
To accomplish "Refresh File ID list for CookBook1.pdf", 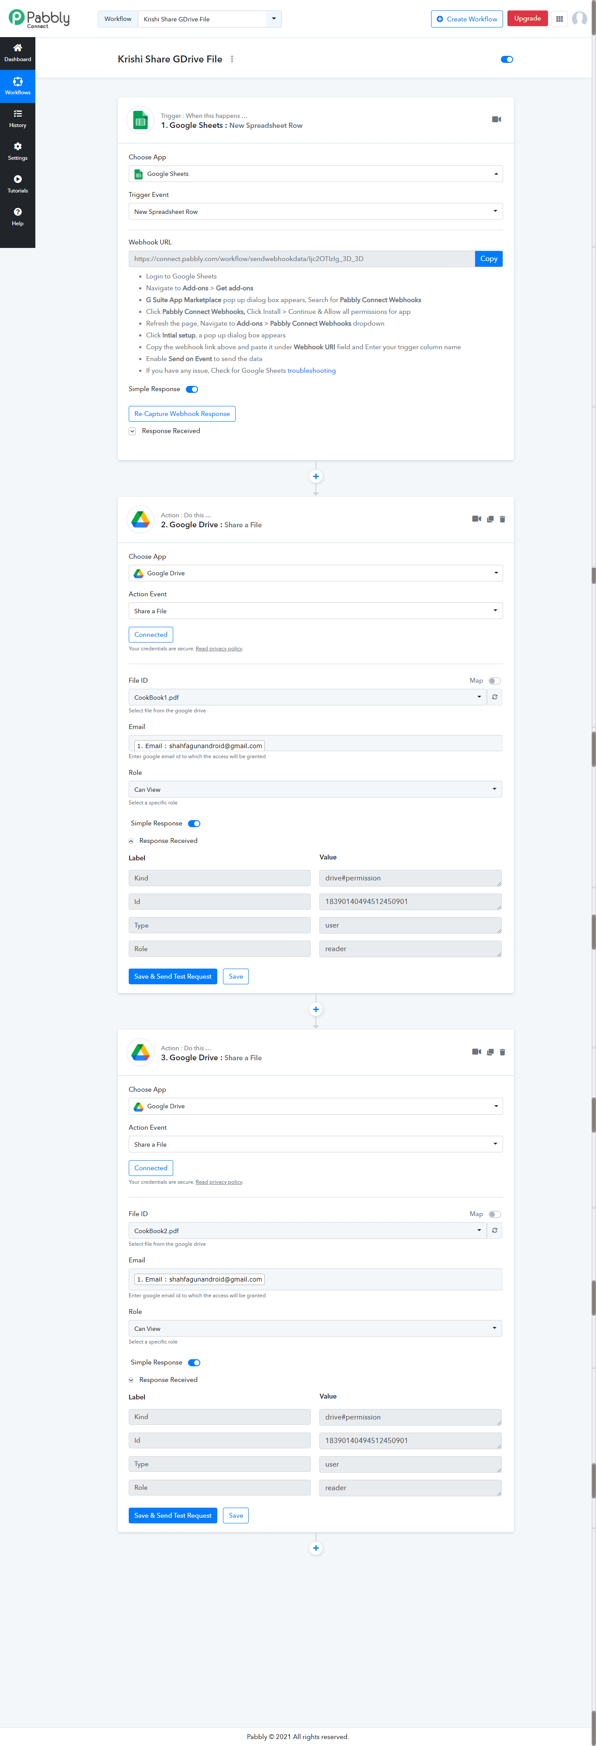I will click(x=495, y=697).
